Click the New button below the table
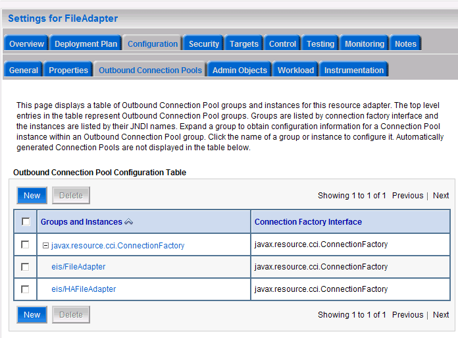458x338 pixels. click(32, 314)
